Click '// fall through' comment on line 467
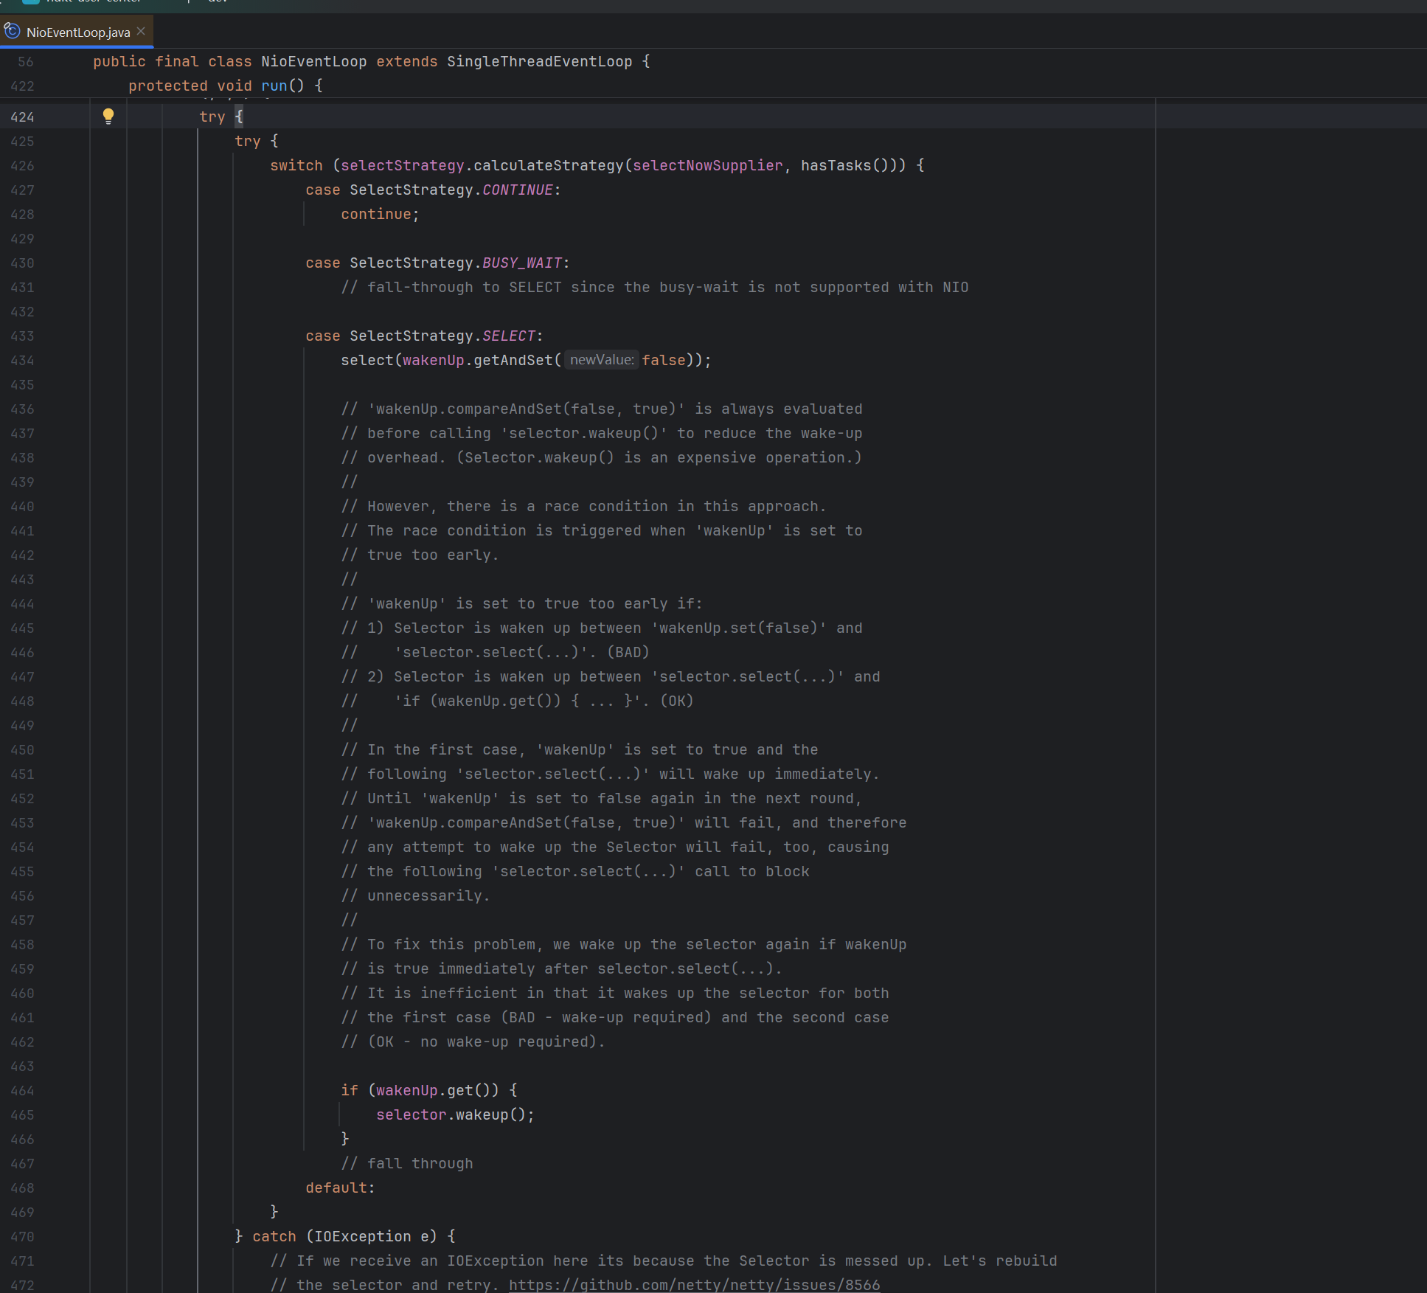Image resolution: width=1427 pixels, height=1293 pixels. [407, 1163]
